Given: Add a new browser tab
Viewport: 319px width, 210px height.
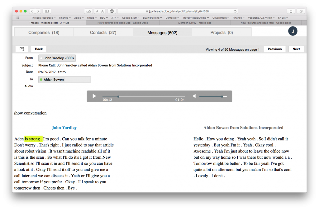Looking at the screenshot, I should (x=304, y=23).
